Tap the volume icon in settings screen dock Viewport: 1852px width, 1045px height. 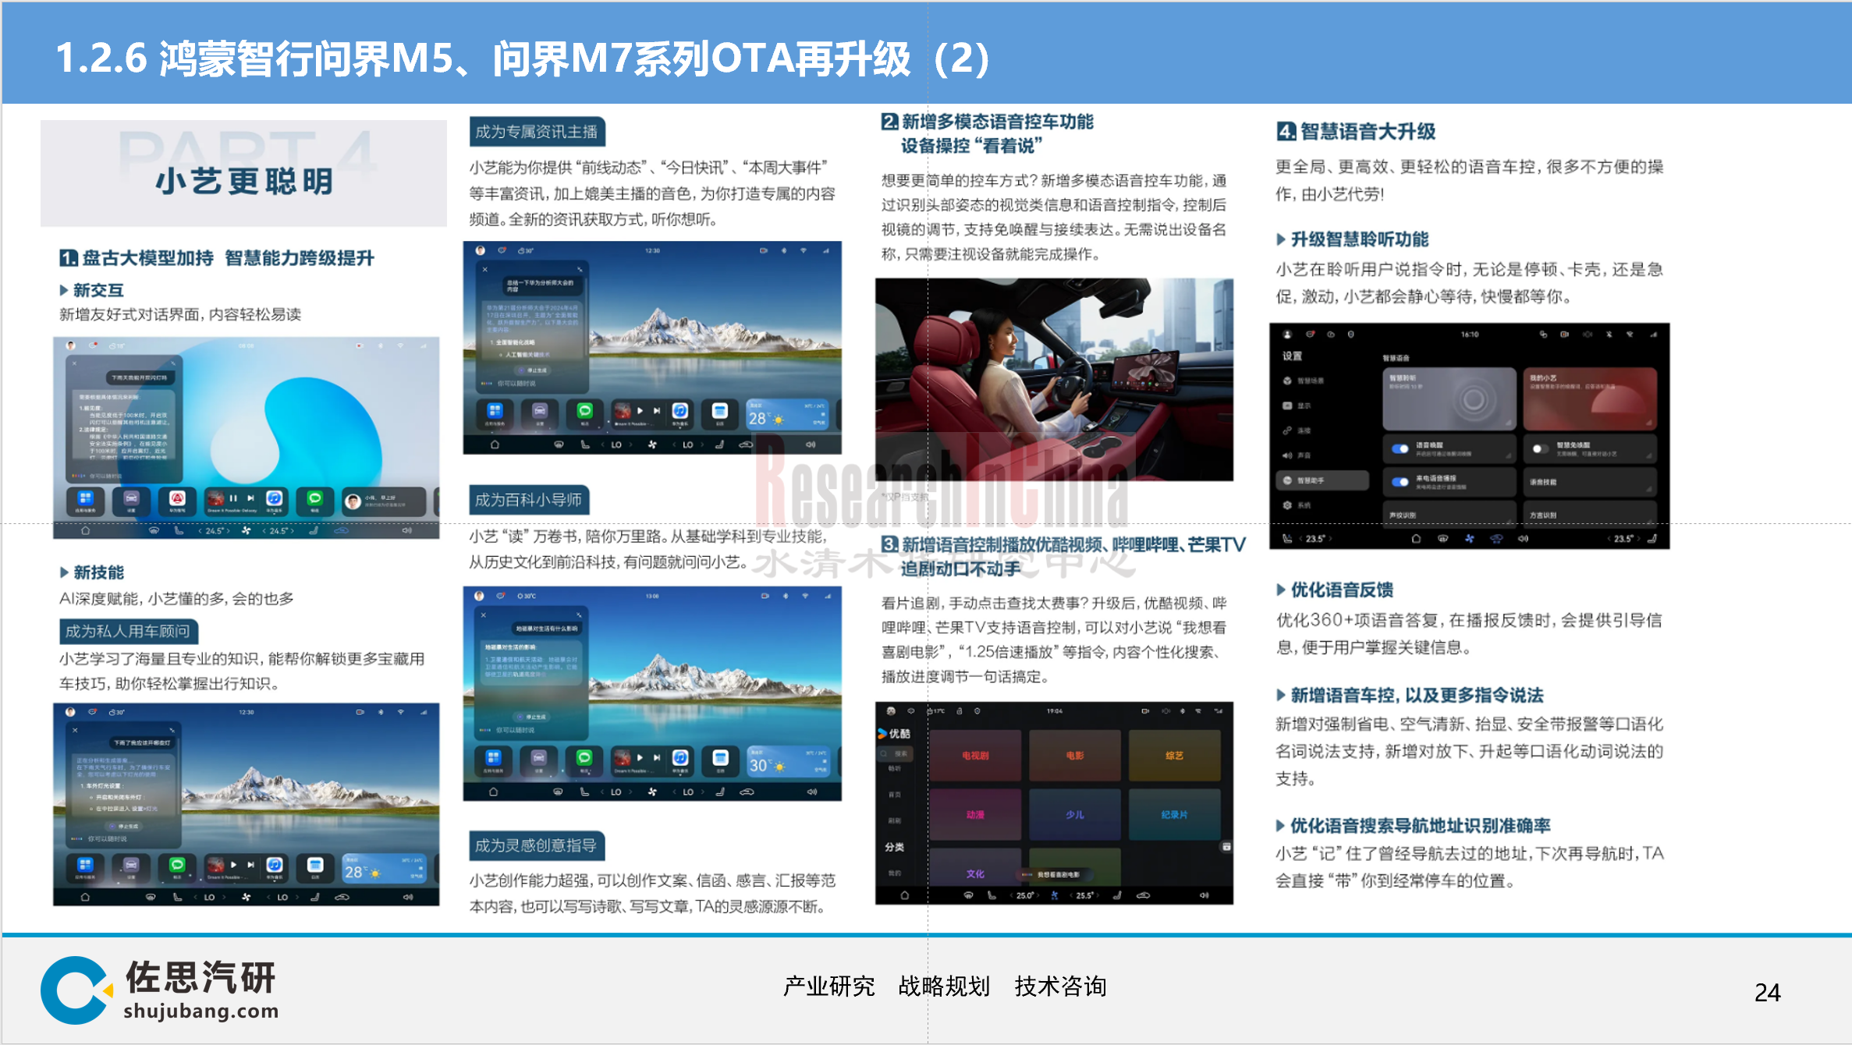1523,538
